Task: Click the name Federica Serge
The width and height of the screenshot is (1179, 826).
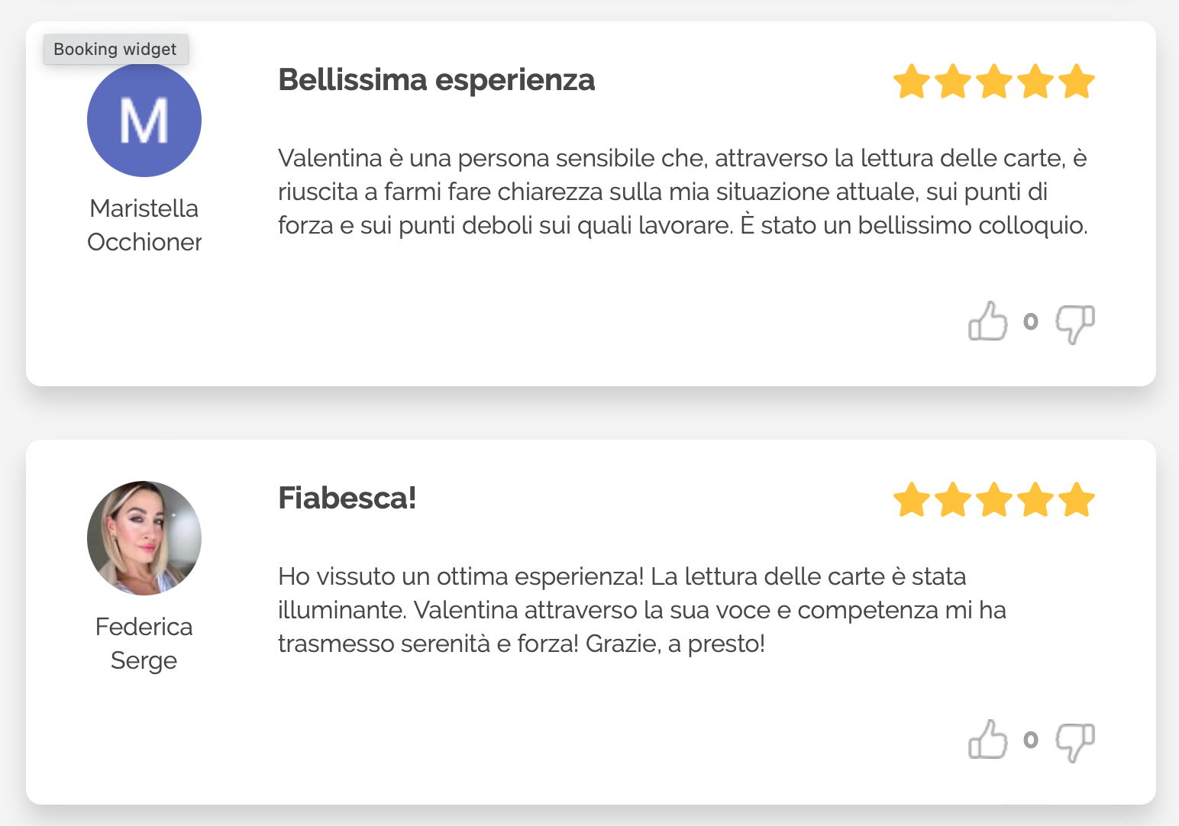Action: (144, 644)
